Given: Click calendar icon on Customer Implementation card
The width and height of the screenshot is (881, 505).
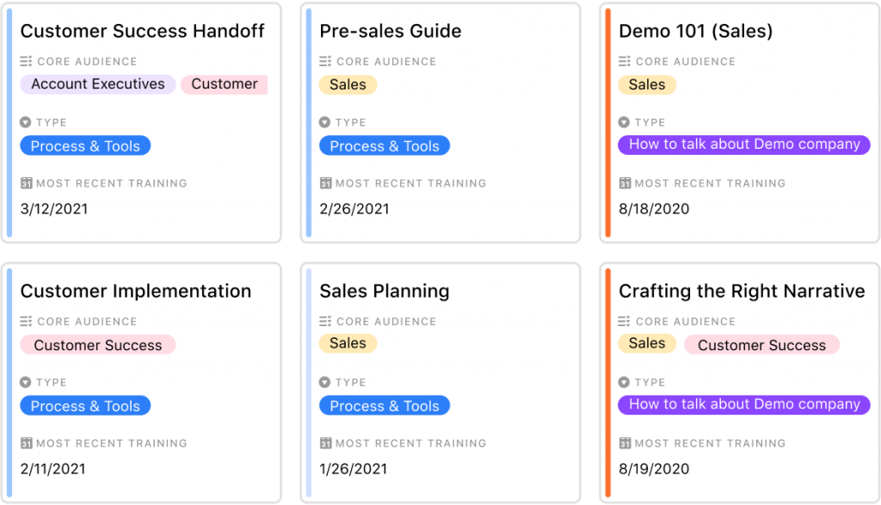Looking at the screenshot, I should pos(26,444).
